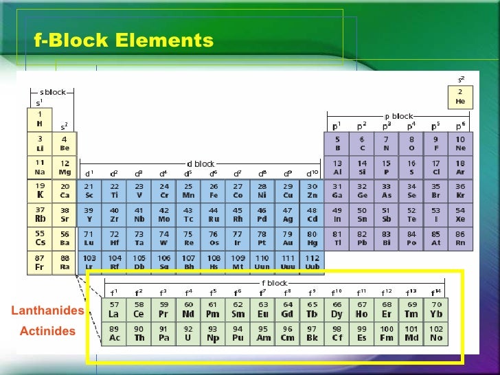This screenshot has height=375, width=500.
Task: Select the Francium (Fr) cell
Action: (40, 263)
